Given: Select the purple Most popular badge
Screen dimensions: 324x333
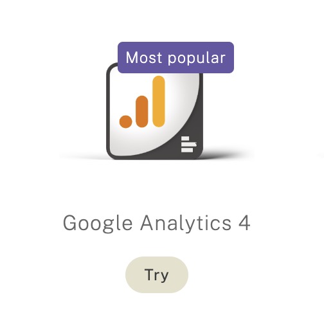Looking at the screenshot, I should pyautogui.click(x=175, y=57).
